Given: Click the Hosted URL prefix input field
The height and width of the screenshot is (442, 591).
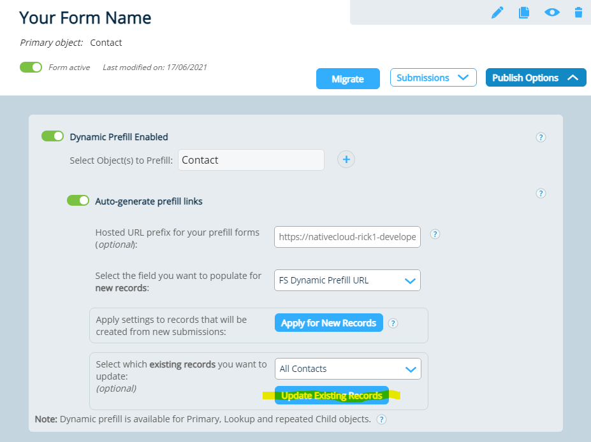Looking at the screenshot, I should click(x=347, y=237).
